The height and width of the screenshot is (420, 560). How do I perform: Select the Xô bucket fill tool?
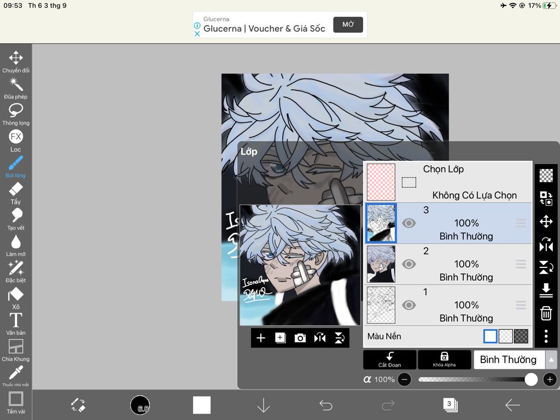coord(16,298)
